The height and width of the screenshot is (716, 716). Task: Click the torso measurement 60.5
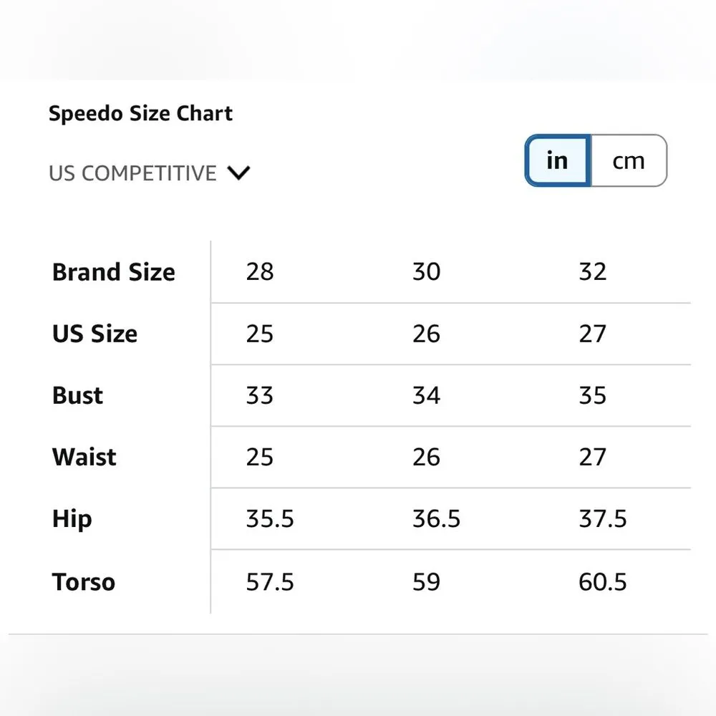[602, 581]
